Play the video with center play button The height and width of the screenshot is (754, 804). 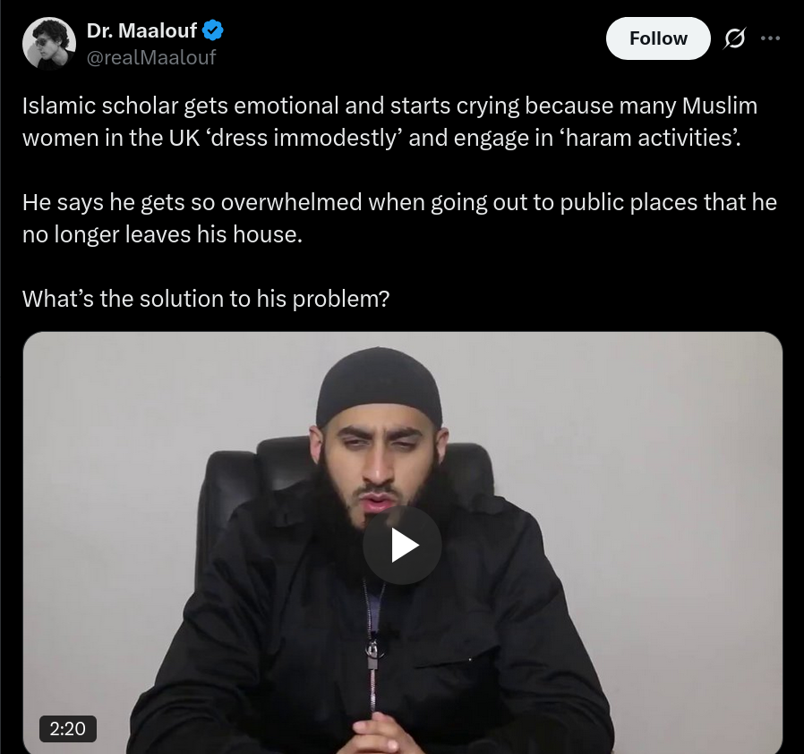403,545
